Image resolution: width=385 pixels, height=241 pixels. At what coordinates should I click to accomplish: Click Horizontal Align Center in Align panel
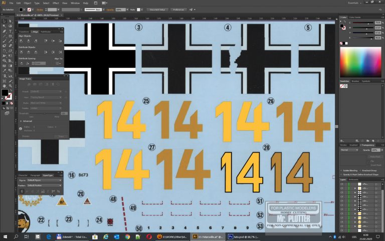(x=29, y=41)
